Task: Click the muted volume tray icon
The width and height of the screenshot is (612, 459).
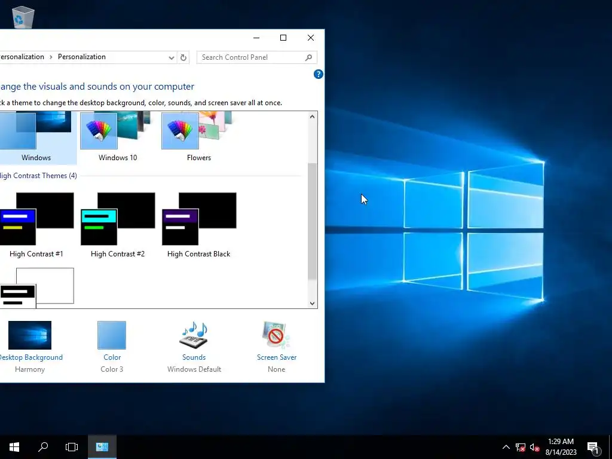Action: (x=534, y=447)
